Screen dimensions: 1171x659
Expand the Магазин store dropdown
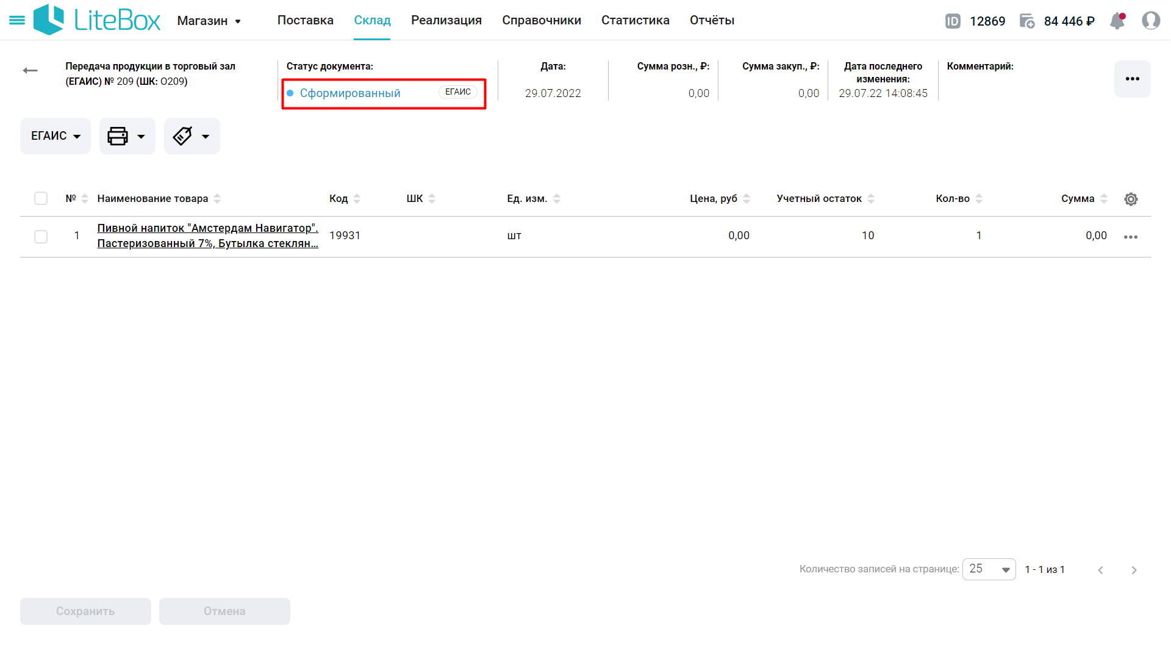coord(209,21)
